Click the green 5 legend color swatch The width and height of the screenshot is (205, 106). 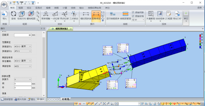pos(200,45)
